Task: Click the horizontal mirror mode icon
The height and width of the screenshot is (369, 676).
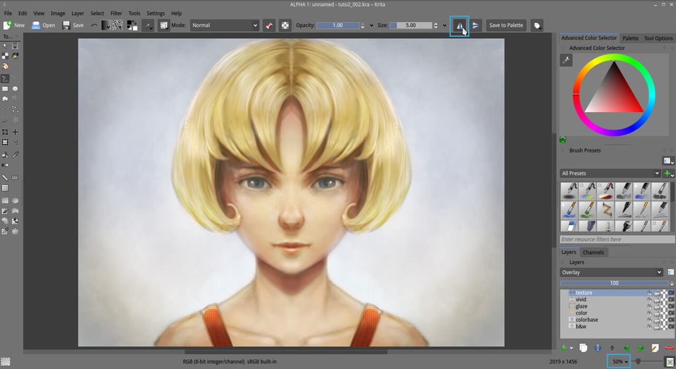Action: pyautogui.click(x=459, y=25)
